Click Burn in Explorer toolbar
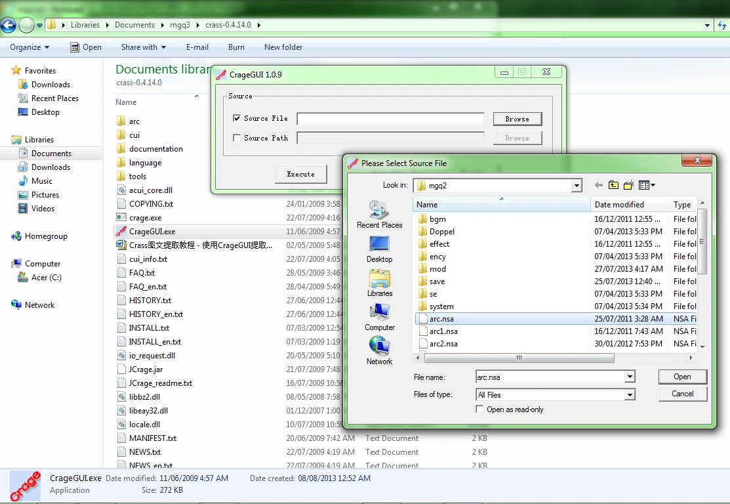 (x=236, y=47)
